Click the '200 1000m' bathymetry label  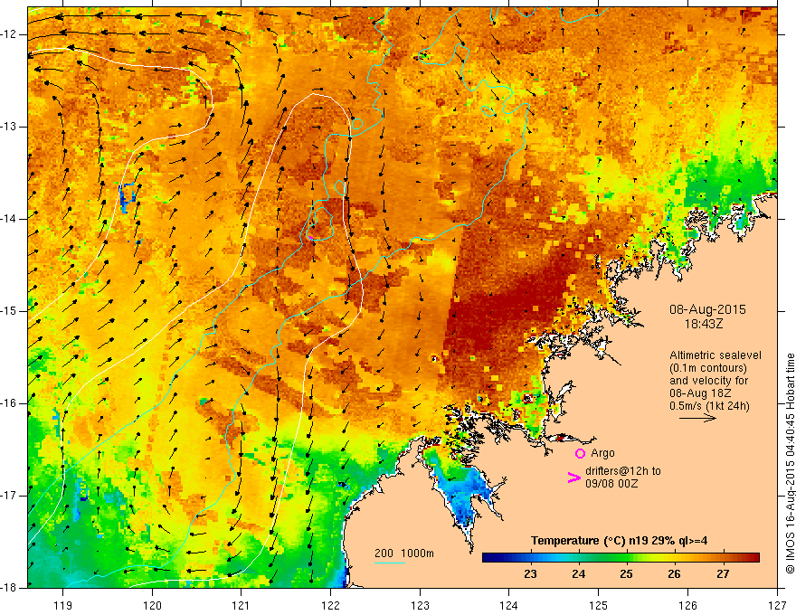point(404,553)
